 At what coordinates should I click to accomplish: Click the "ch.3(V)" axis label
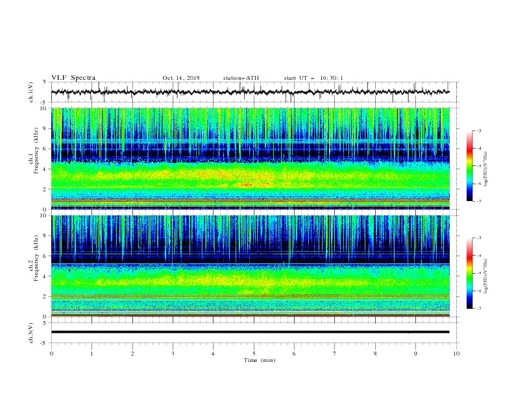click(31, 333)
